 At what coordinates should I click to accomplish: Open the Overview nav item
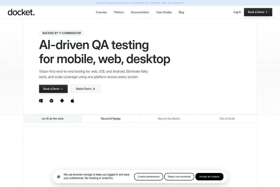101,12
